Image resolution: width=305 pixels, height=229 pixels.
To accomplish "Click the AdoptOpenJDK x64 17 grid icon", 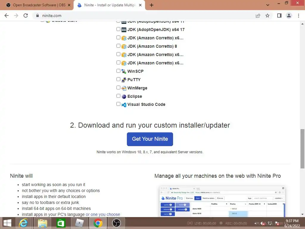I will (124, 30).
